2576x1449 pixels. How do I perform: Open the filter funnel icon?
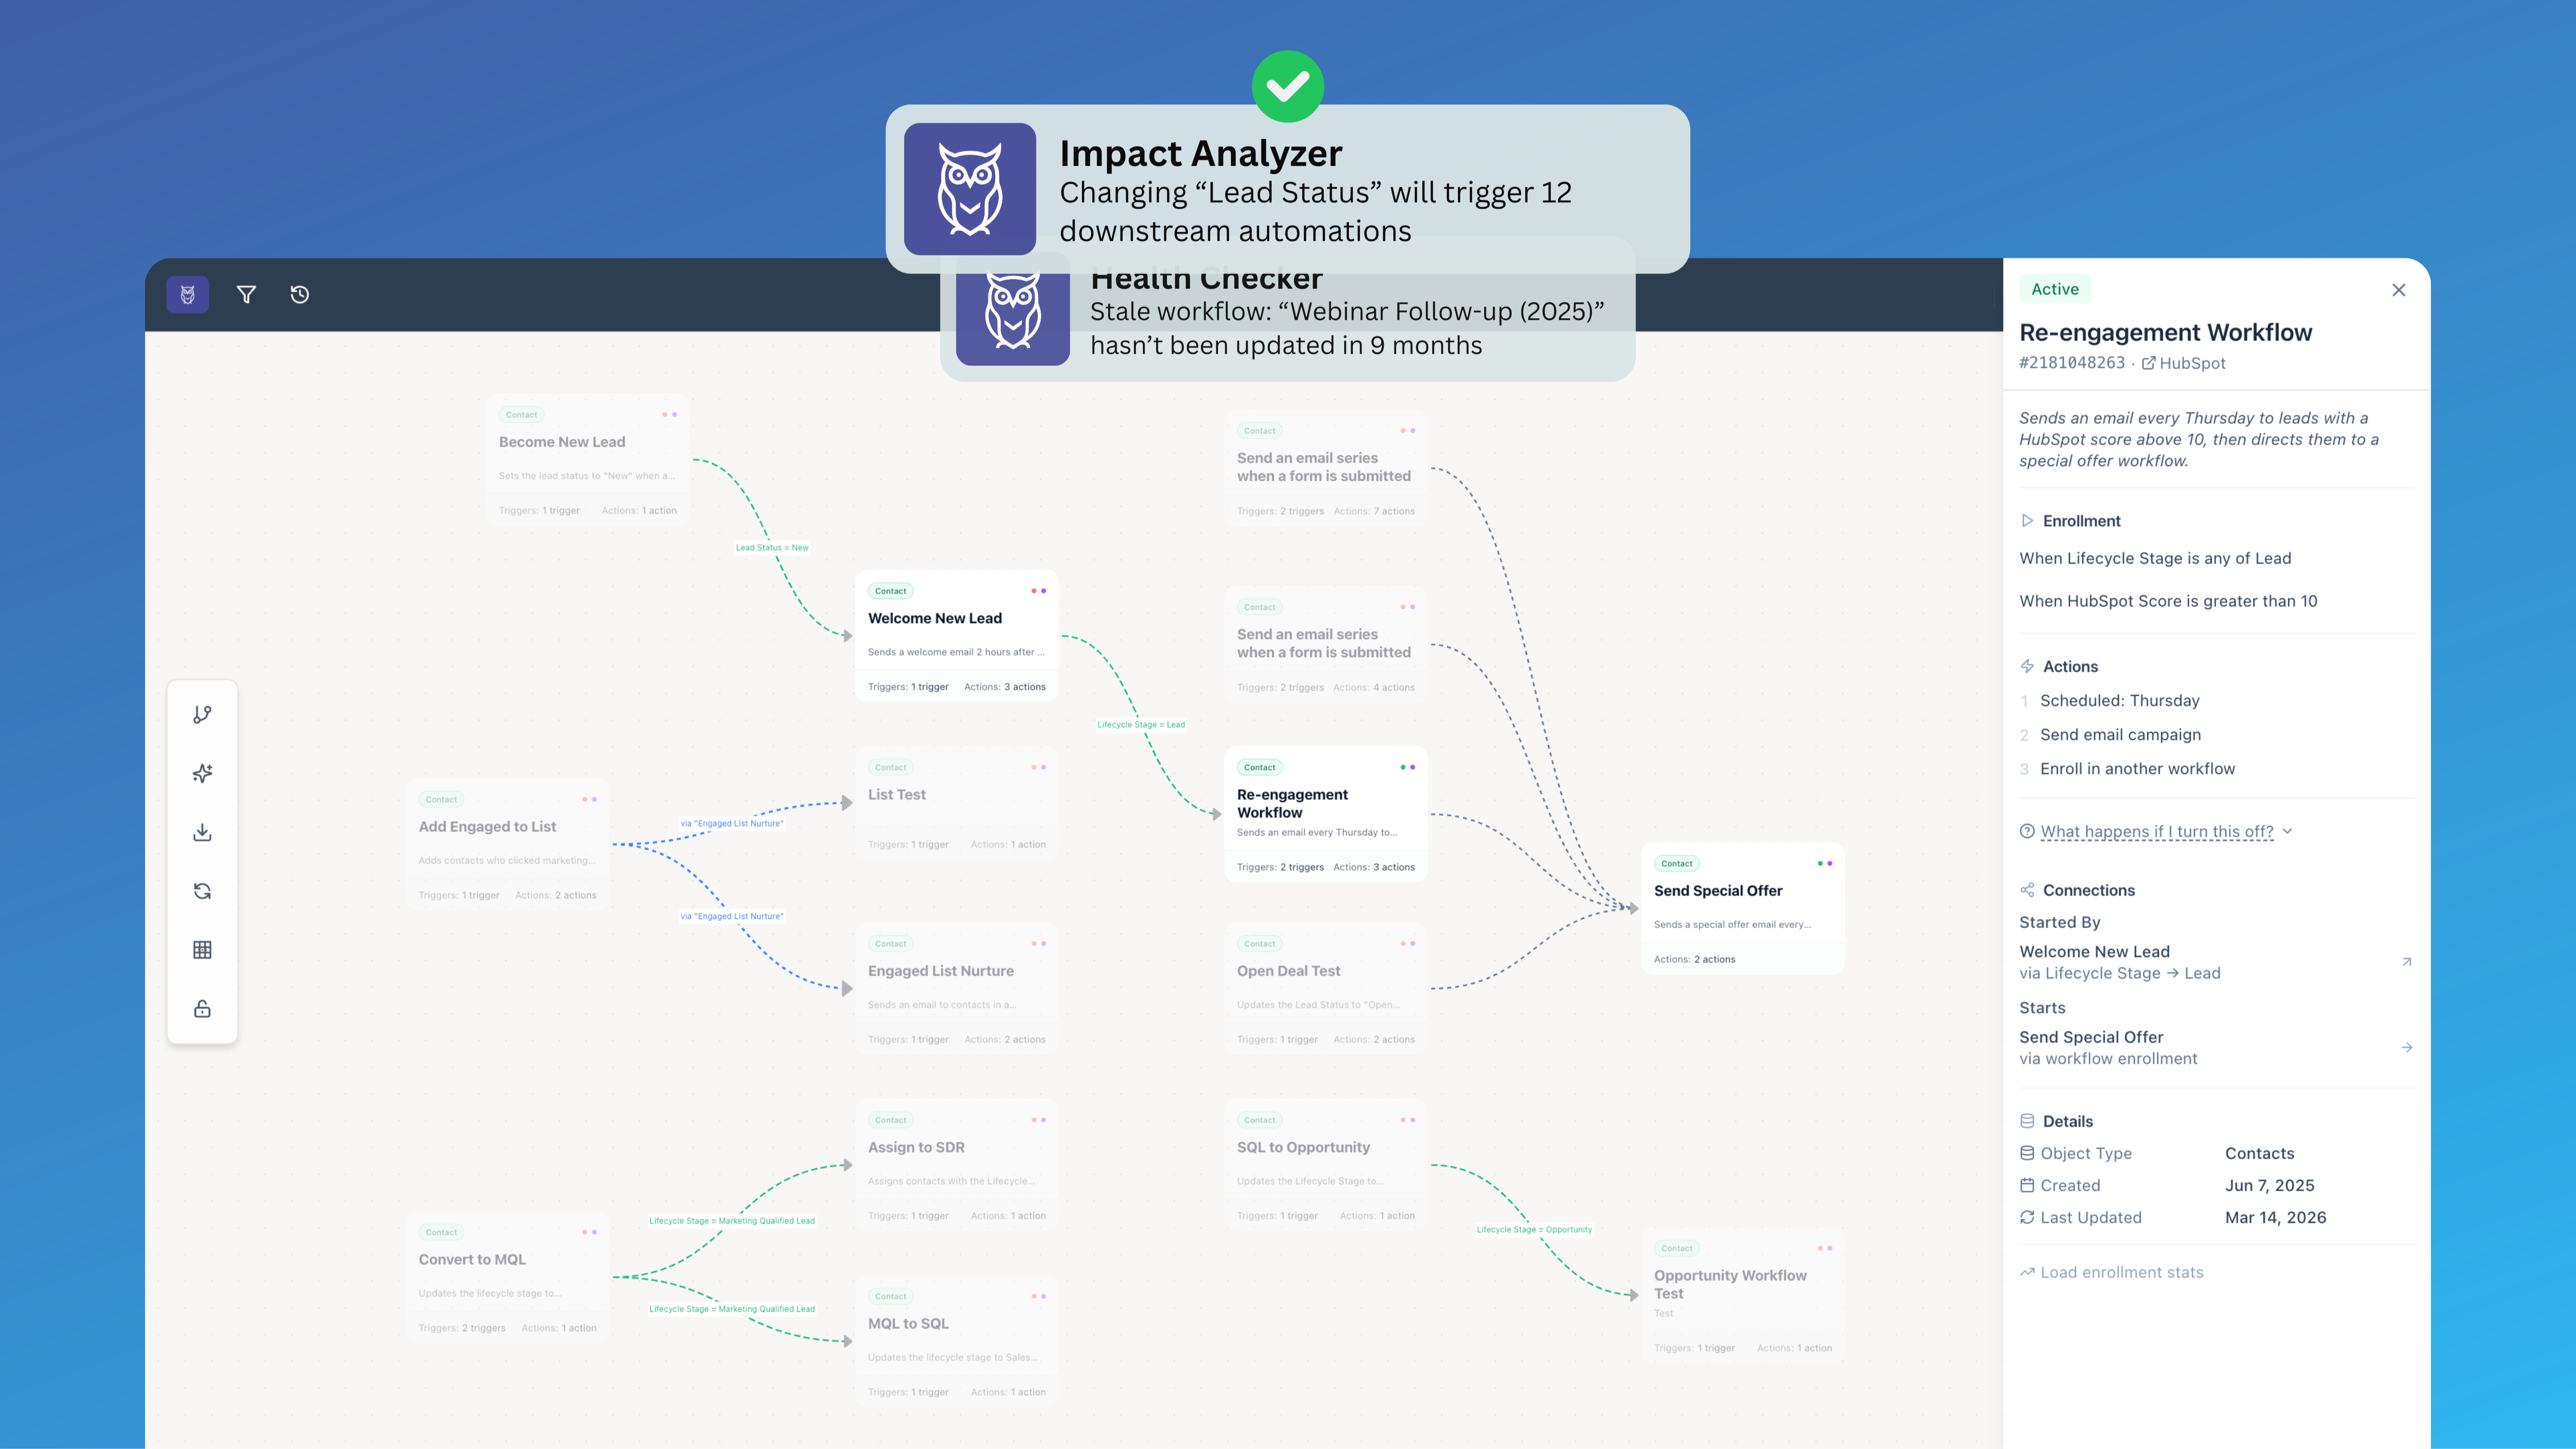[246, 294]
